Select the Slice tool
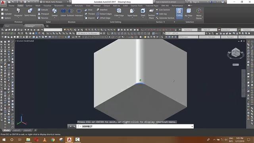The image size is (254, 143). (89, 10)
